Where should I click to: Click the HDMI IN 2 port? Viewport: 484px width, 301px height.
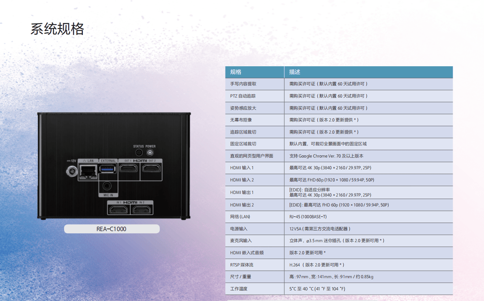tap(142, 210)
